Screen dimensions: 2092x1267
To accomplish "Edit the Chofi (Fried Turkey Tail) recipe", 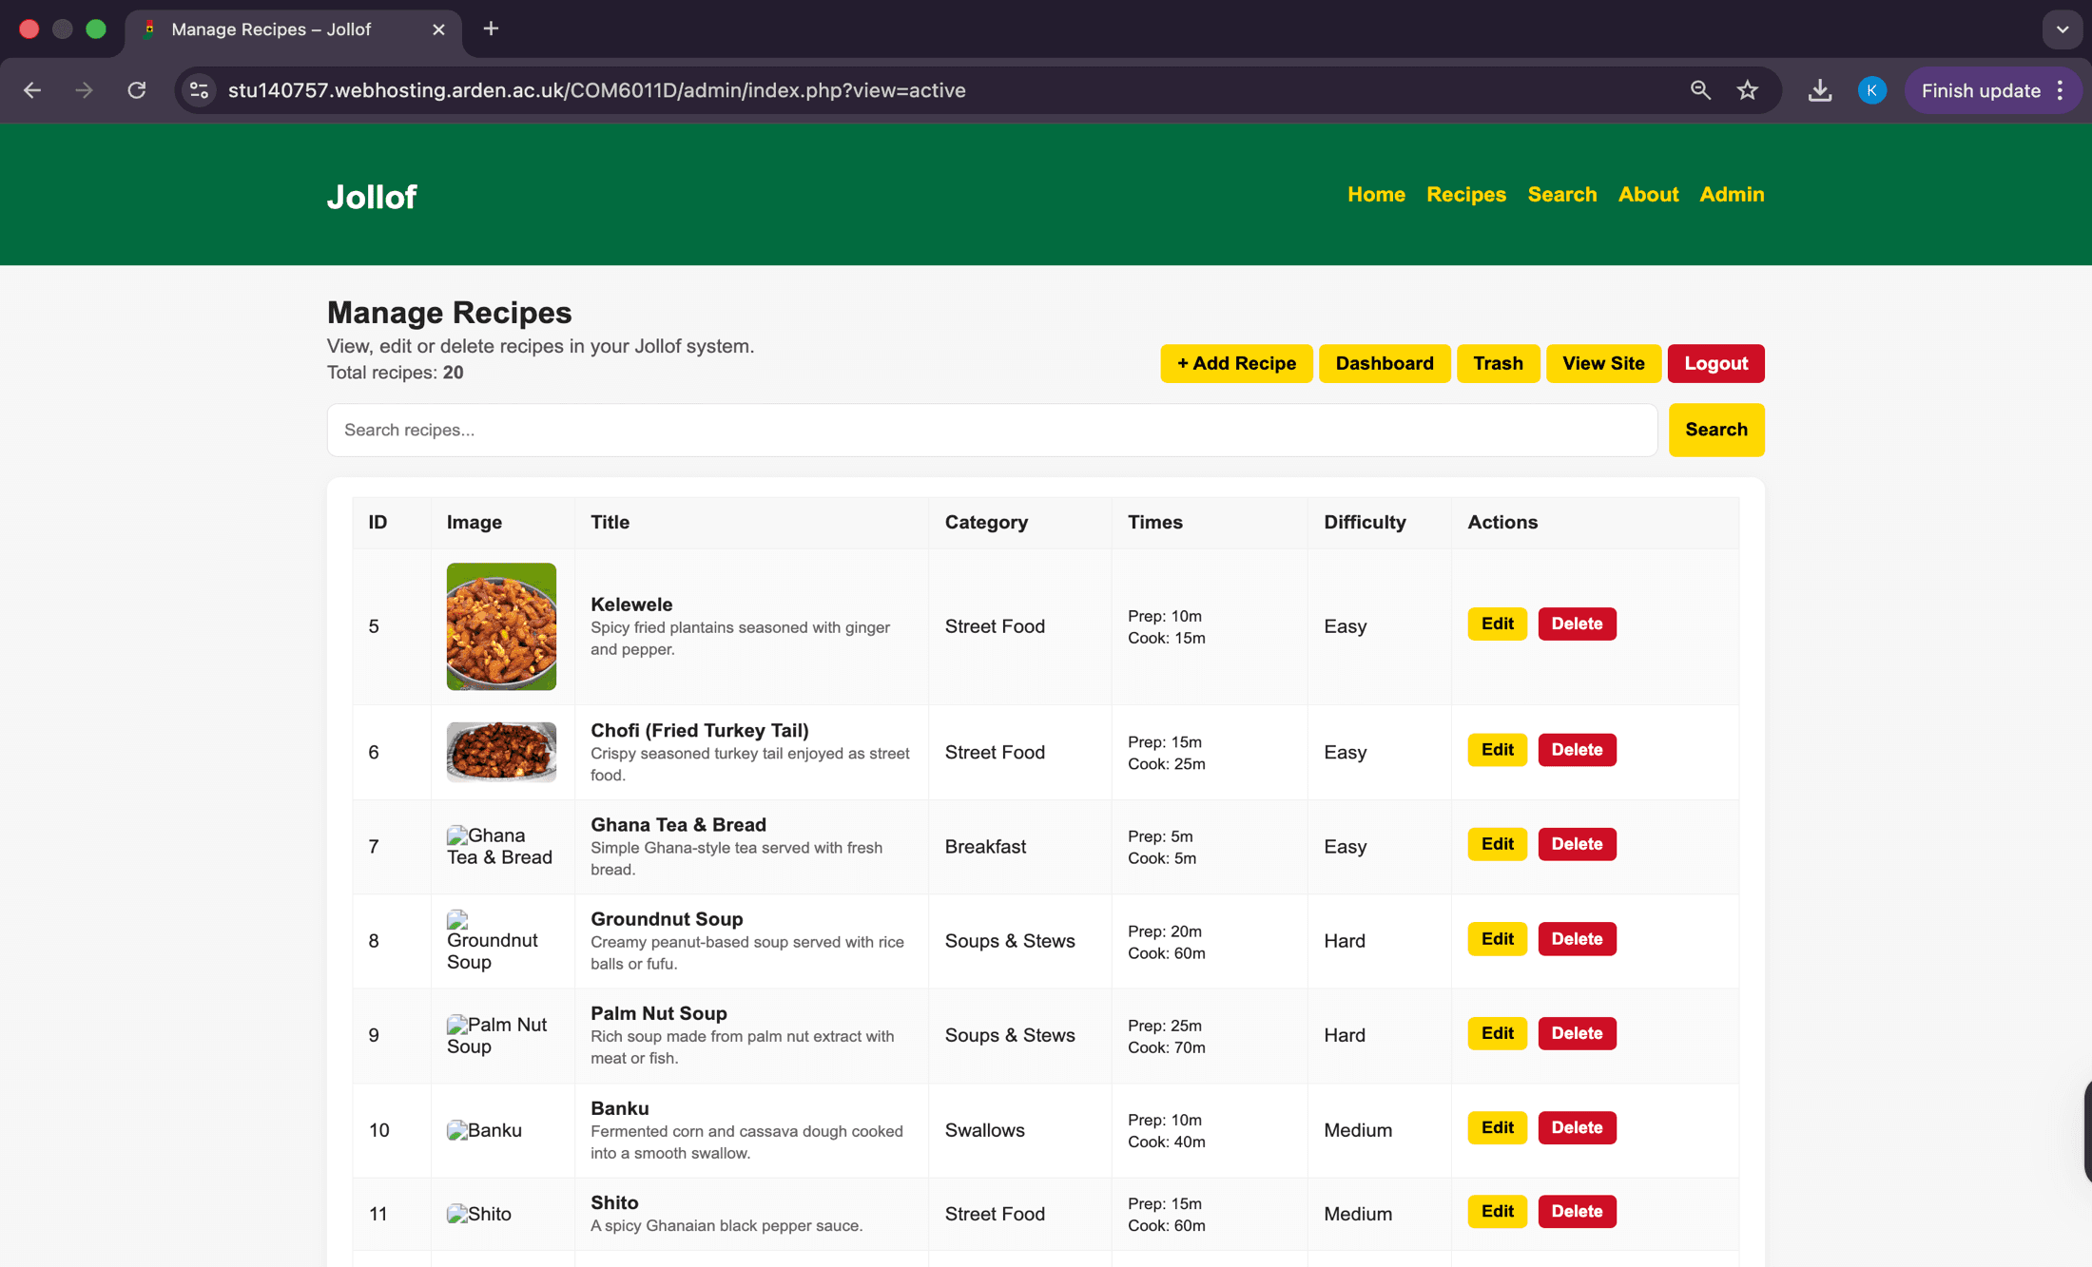I will pos(1497,750).
